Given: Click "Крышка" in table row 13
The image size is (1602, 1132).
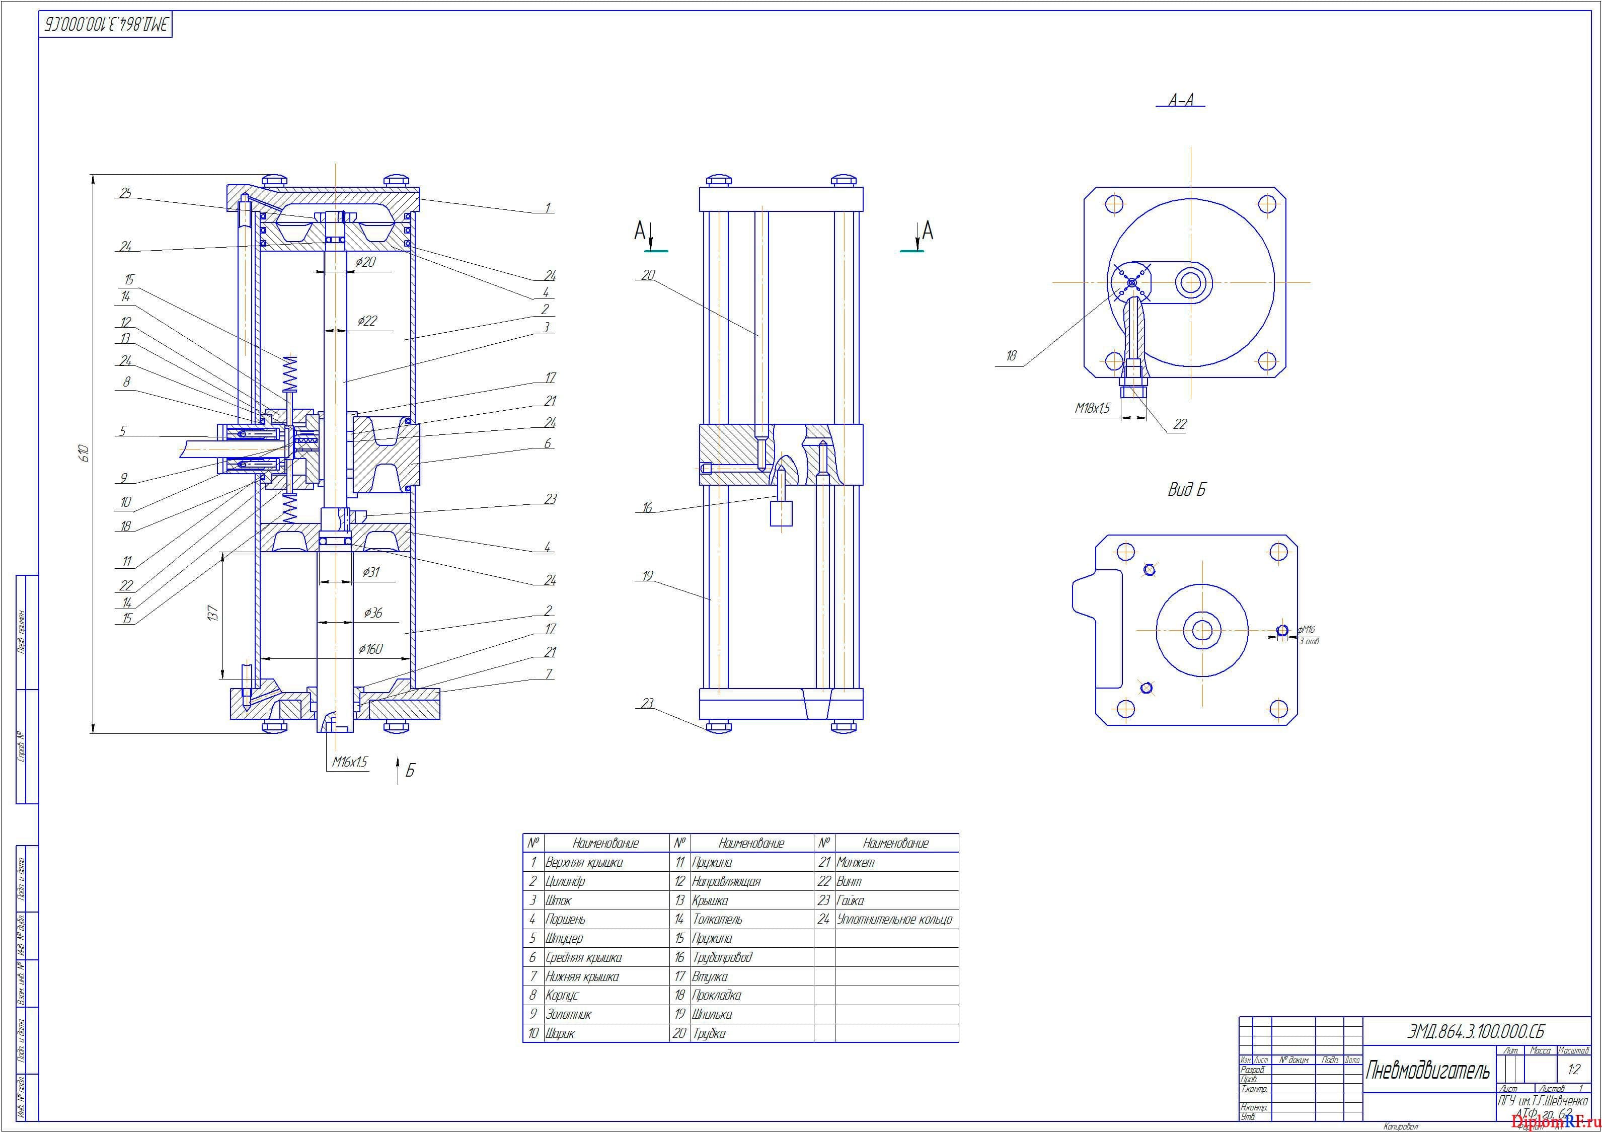Looking at the screenshot, I should pyautogui.click(x=710, y=900).
